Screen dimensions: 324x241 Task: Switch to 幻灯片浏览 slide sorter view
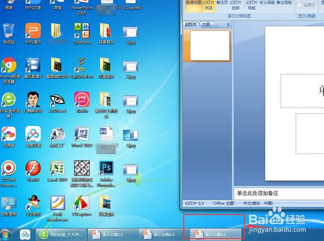(209, 6)
